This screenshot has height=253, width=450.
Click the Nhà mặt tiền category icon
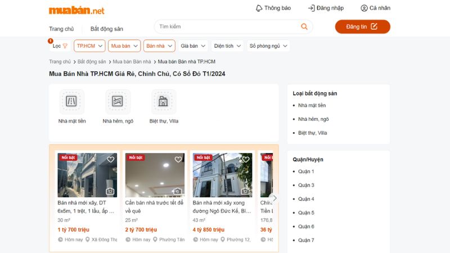point(71,102)
